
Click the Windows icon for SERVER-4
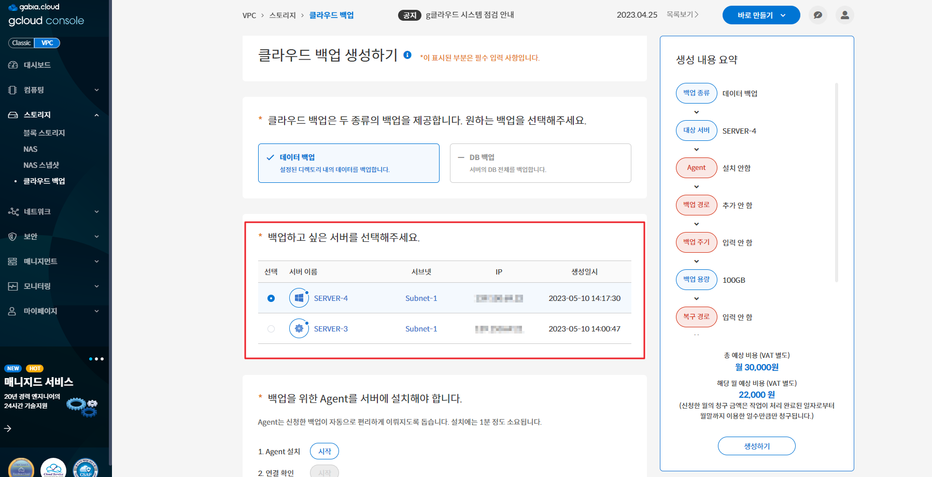coord(299,298)
